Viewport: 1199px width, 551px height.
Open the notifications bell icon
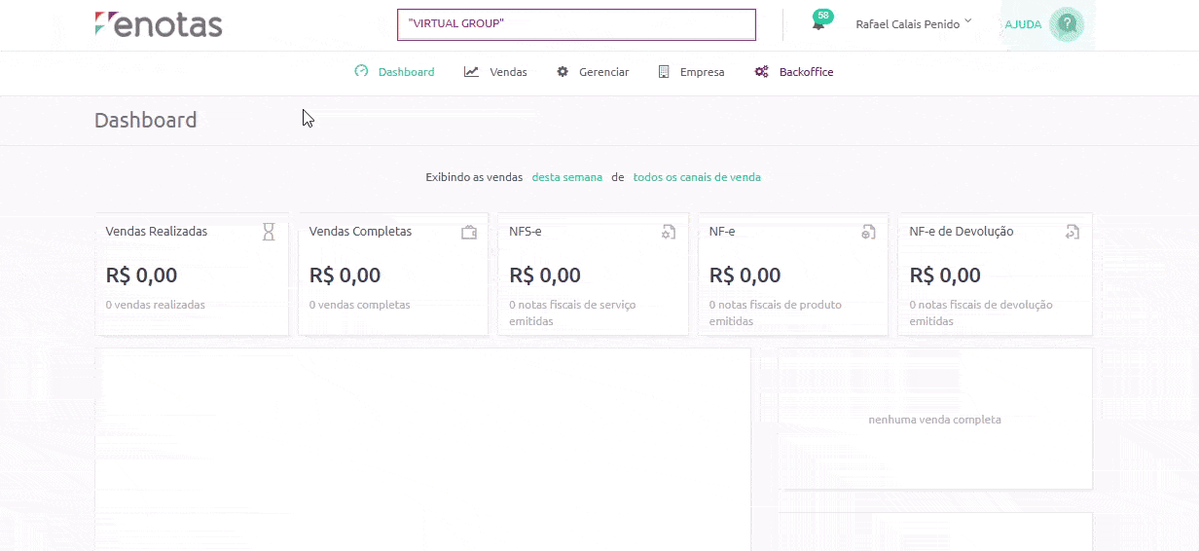[x=818, y=24]
